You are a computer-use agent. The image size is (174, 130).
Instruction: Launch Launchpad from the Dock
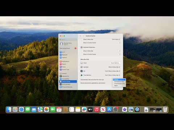coord(15,109)
